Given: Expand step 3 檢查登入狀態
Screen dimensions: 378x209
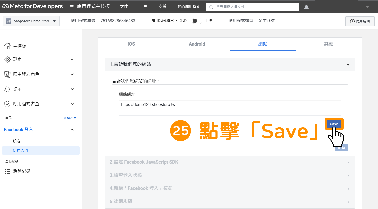Looking at the screenshot, I should pos(230,175).
